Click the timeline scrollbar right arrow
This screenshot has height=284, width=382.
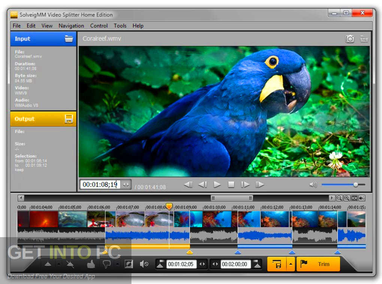point(331,198)
